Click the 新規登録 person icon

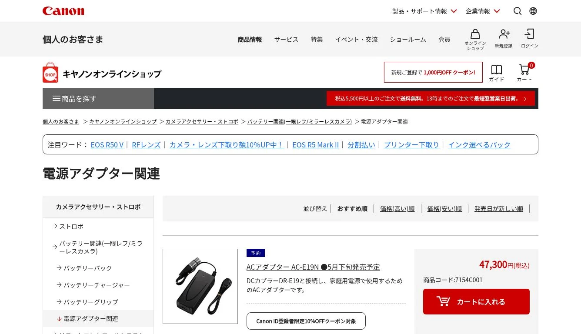[x=504, y=34]
